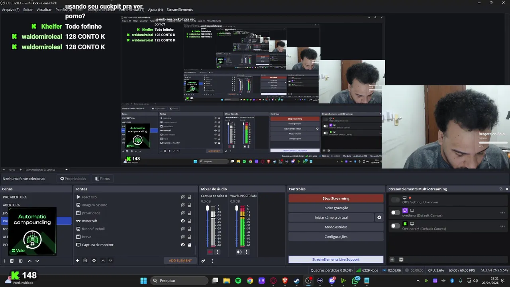Click the taskbar Pesquisar search box
Screen dimensions: 510x287
[179, 281]
